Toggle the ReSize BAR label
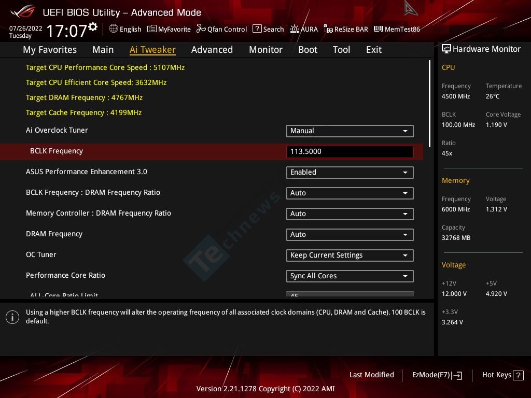The image size is (531, 398). 351,29
